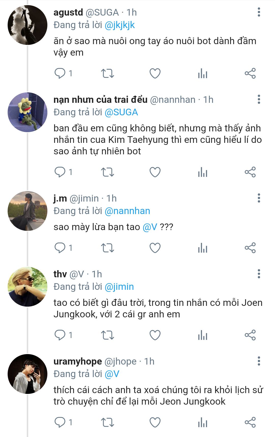View analytics for thv's tweet
Image resolution: width=275 pixels, height=437 pixels.
(203, 335)
